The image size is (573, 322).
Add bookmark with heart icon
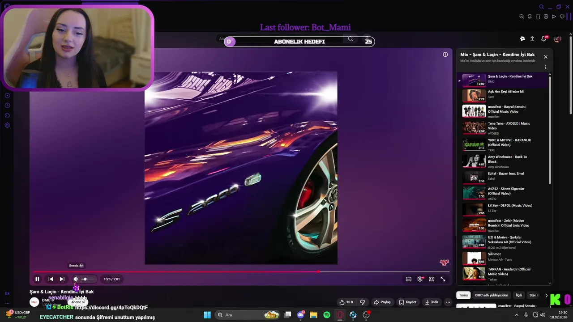(x=562, y=17)
